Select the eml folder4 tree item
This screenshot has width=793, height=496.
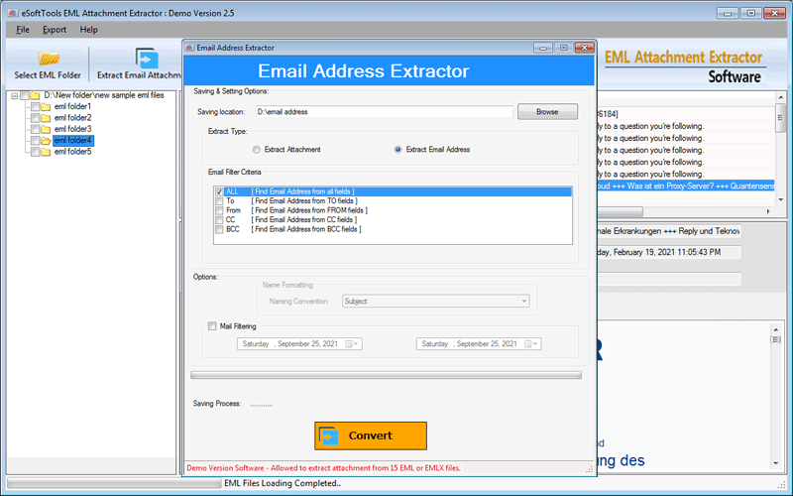73,141
